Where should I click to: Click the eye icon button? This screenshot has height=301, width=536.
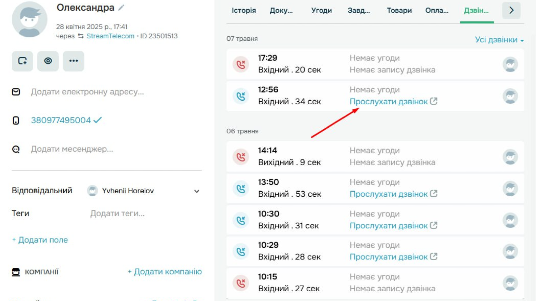click(x=48, y=61)
